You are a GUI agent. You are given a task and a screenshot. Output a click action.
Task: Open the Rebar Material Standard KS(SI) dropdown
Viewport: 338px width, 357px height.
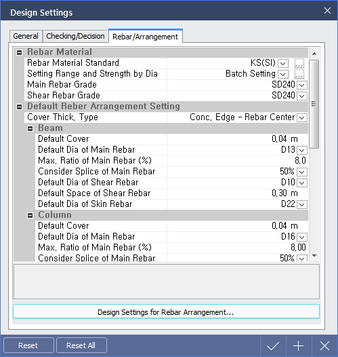pyautogui.click(x=283, y=63)
